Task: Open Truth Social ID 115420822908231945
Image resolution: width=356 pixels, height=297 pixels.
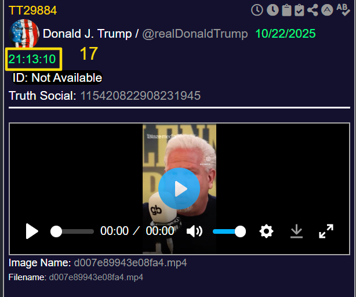Action: pos(140,95)
